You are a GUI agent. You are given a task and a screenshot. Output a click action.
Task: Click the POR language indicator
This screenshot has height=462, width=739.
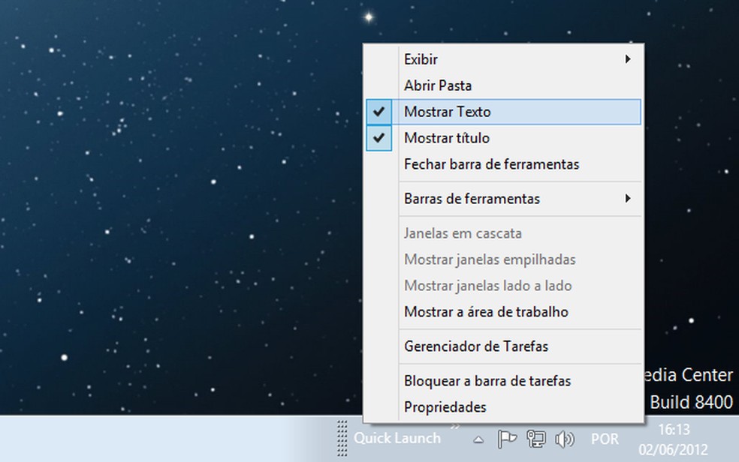605,439
